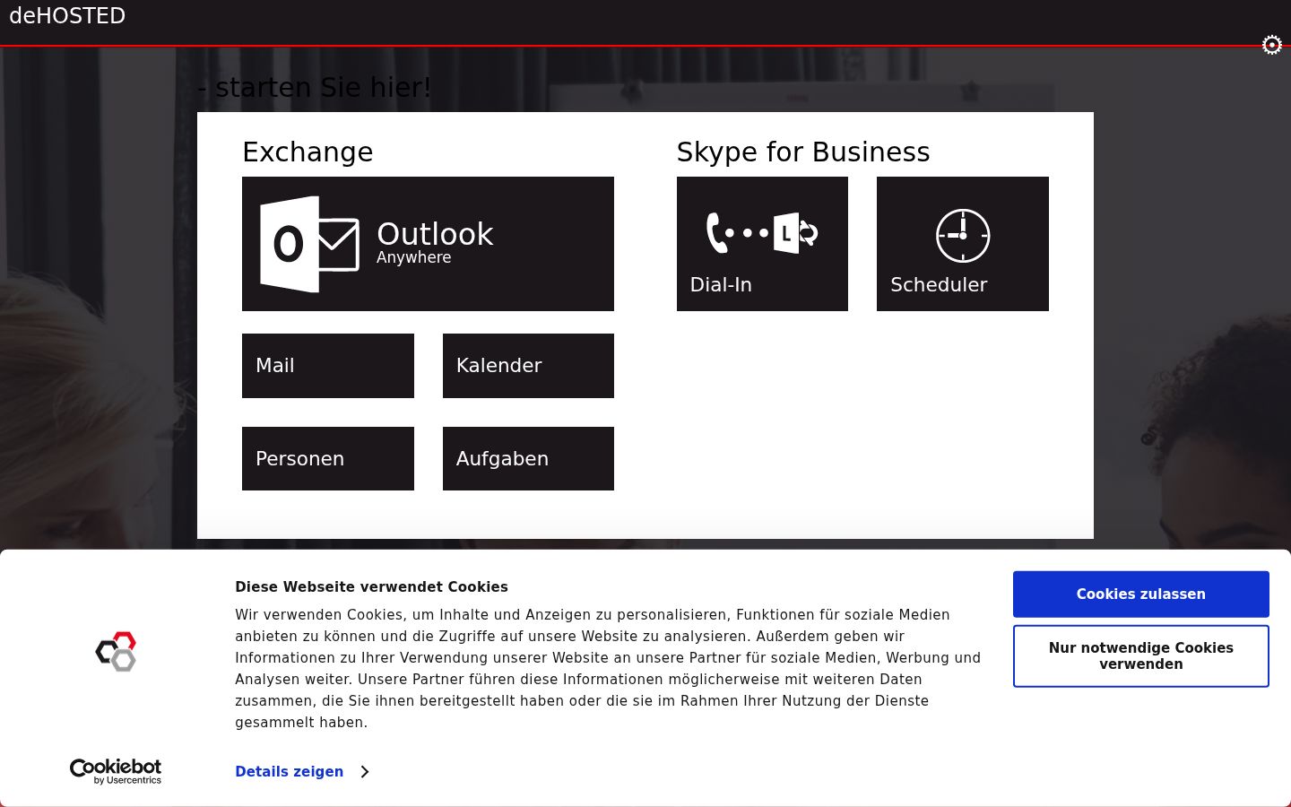The height and width of the screenshot is (807, 1291).
Task: Click the Dial-In phone icon
Action: click(762, 233)
